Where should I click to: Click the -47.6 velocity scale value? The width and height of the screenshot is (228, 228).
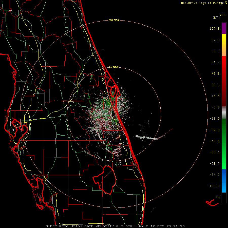pyautogui.click(x=215, y=141)
